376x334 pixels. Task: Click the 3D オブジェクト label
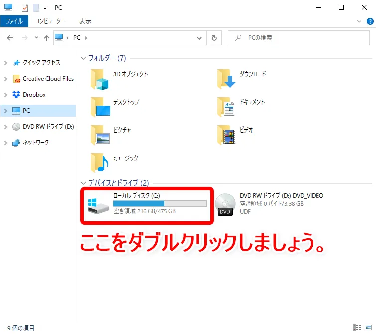pos(131,74)
